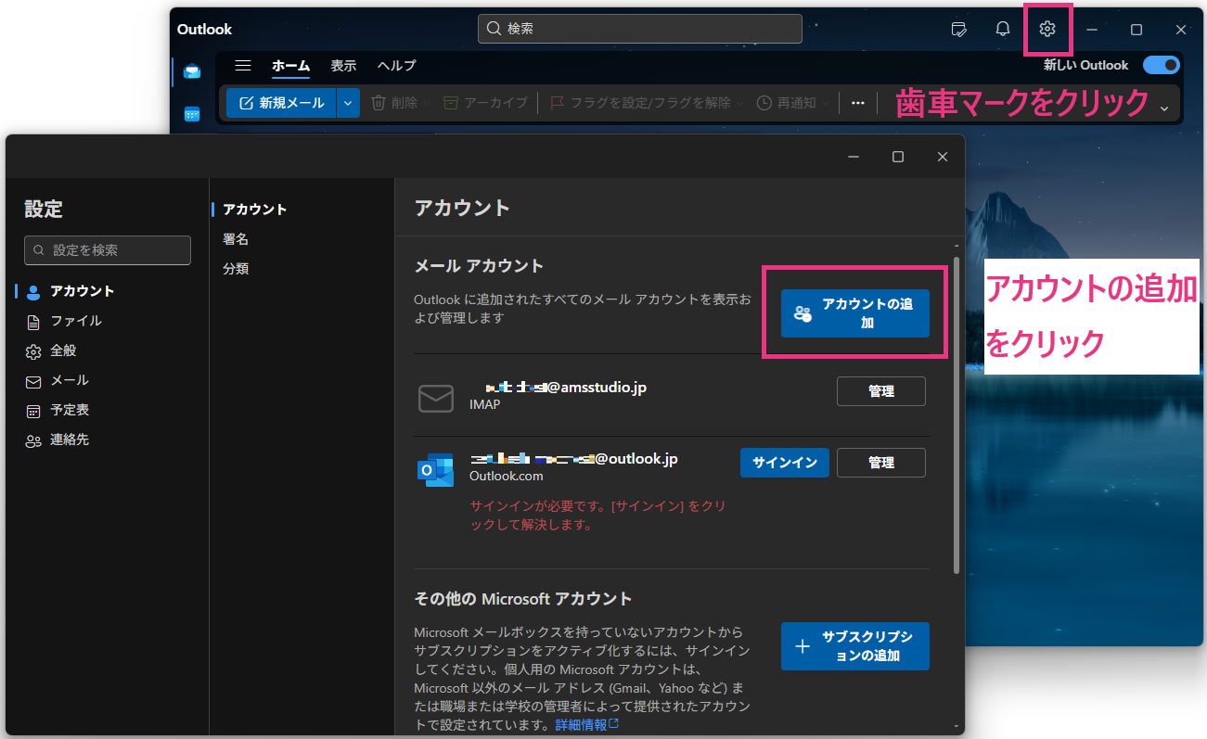Open the メール settings category
The height and width of the screenshot is (739, 1207).
tap(70, 380)
